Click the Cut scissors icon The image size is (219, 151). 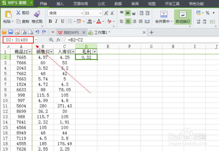tap(18, 13)
